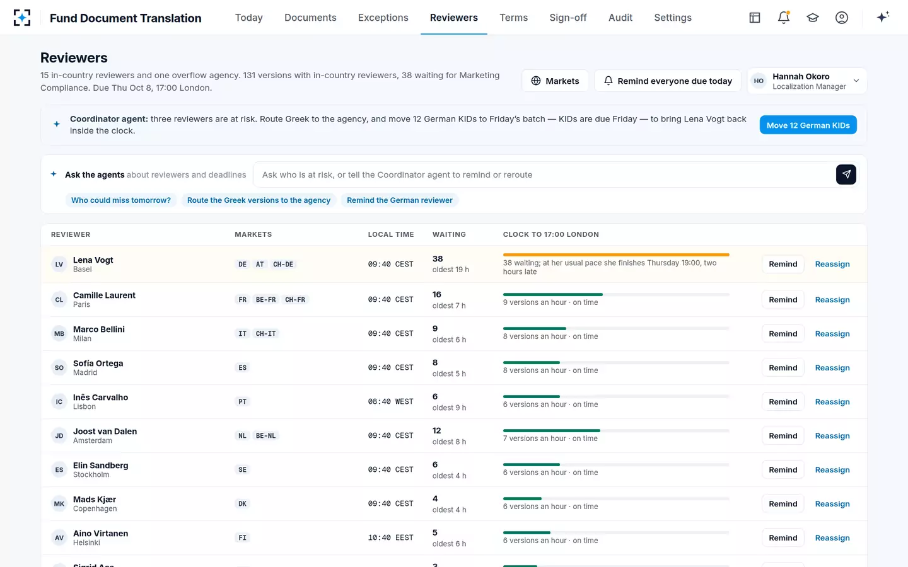Open the AI sparkle assistant icon

[883, 17]
